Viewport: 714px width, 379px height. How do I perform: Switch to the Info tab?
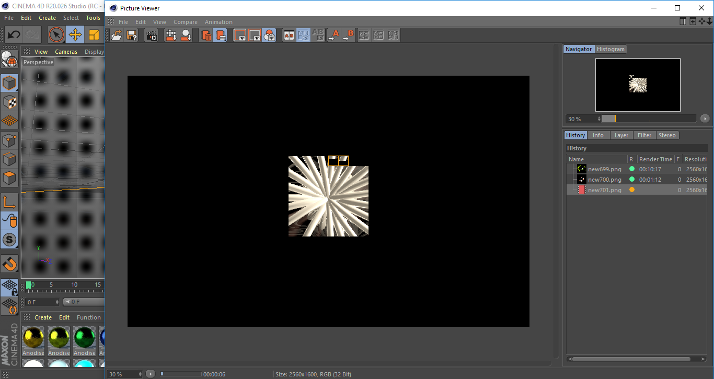click(598, 135)
